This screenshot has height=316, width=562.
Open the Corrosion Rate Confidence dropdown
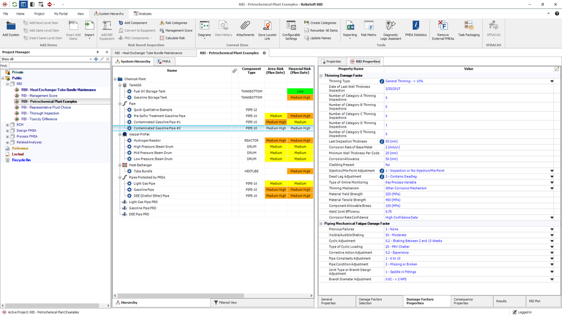click(x=552, y=218)
